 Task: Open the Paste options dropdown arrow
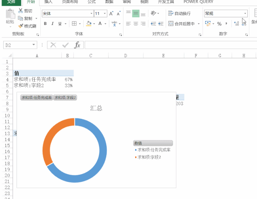10,27
